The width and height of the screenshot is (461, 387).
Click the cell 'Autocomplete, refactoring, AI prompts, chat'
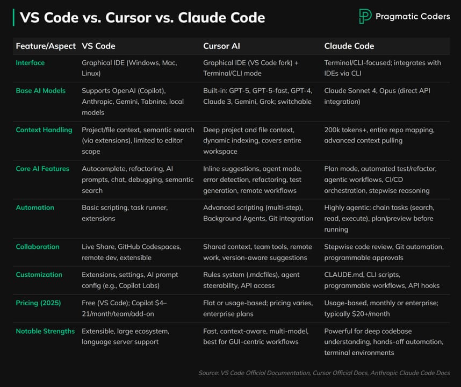pos(138,180)
